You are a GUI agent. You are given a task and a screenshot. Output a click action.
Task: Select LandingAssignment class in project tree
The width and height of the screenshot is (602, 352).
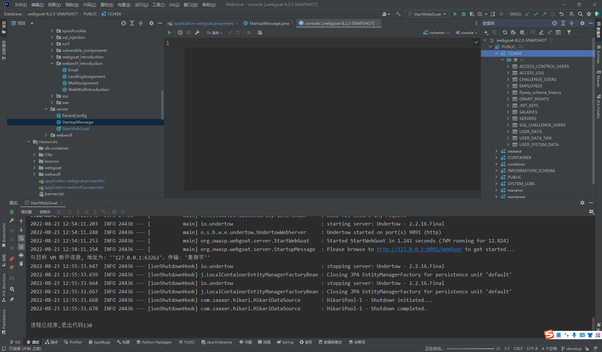86,76
